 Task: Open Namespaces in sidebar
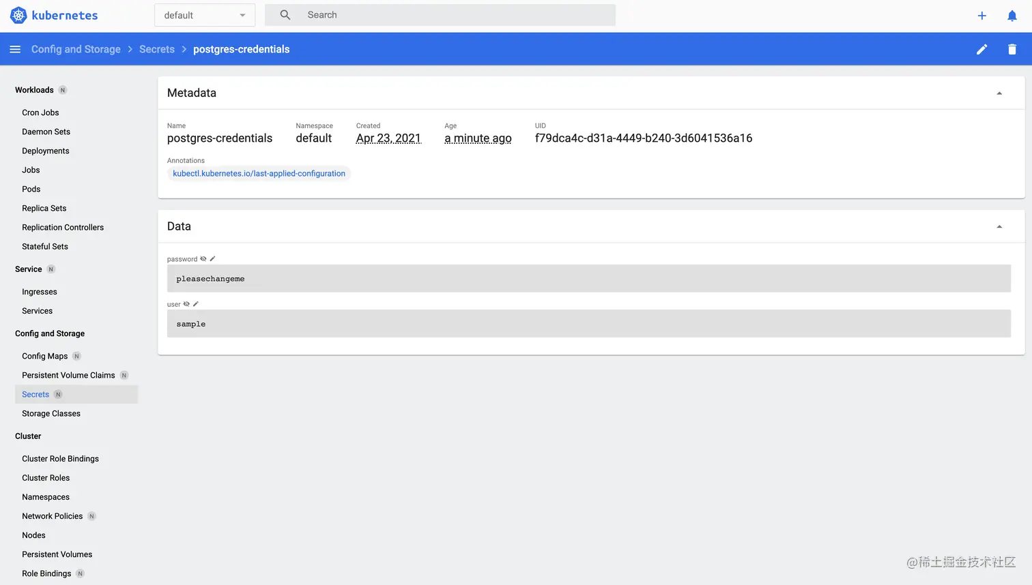click(46, 497)
